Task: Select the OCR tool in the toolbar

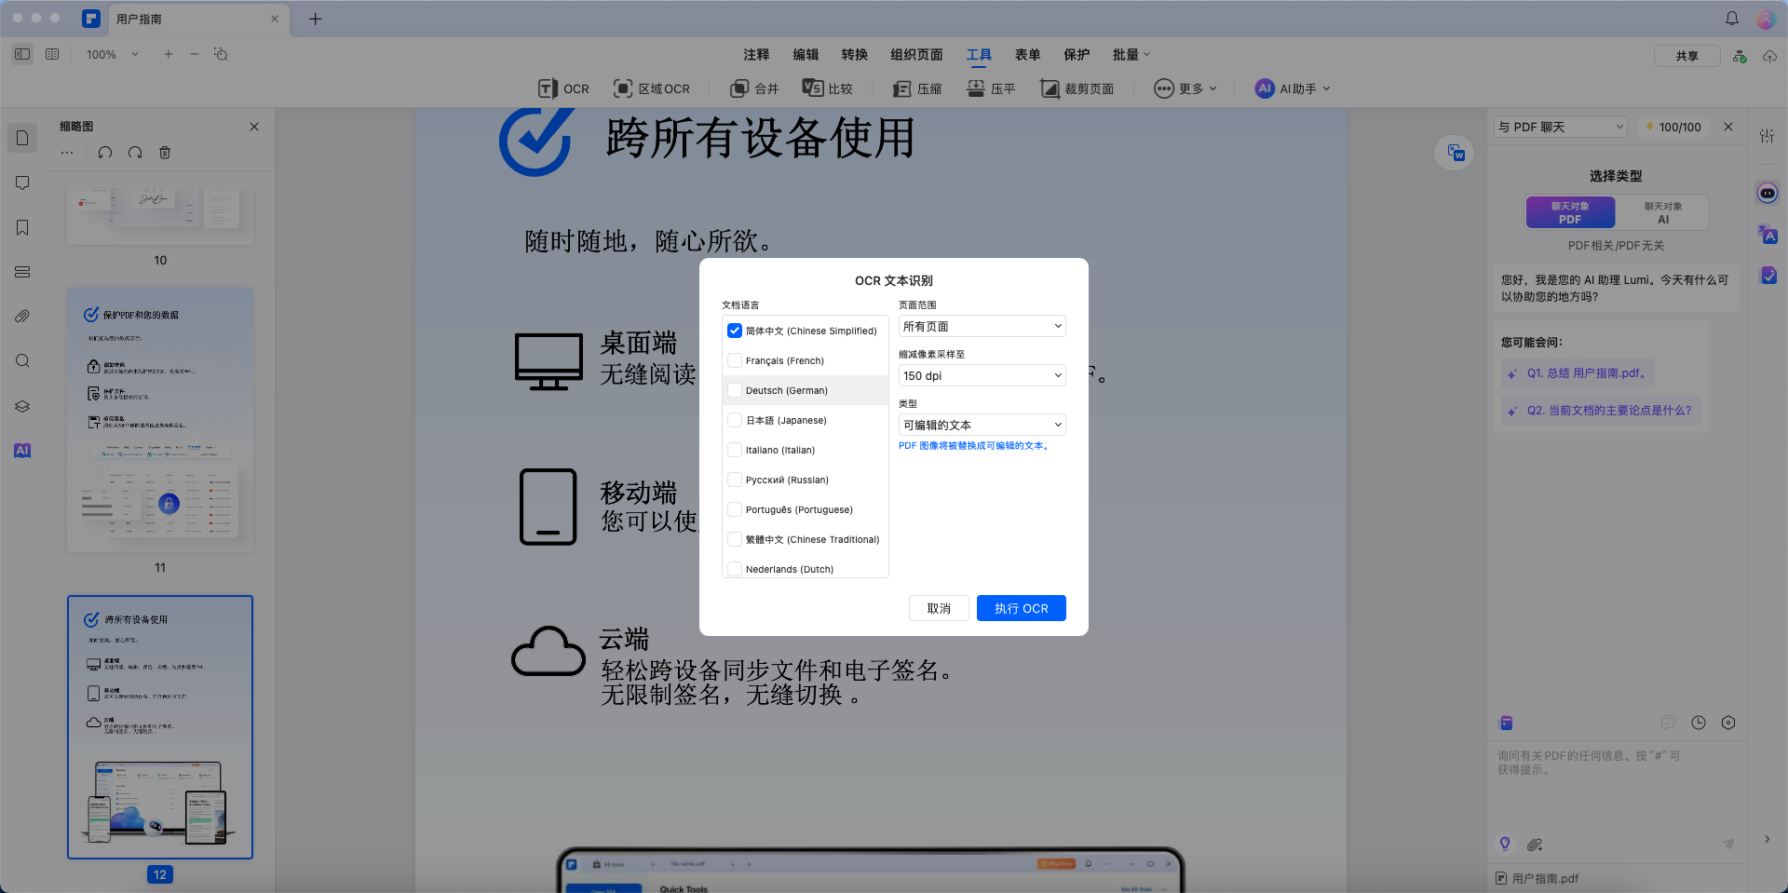Action: [x=562, y=88]
